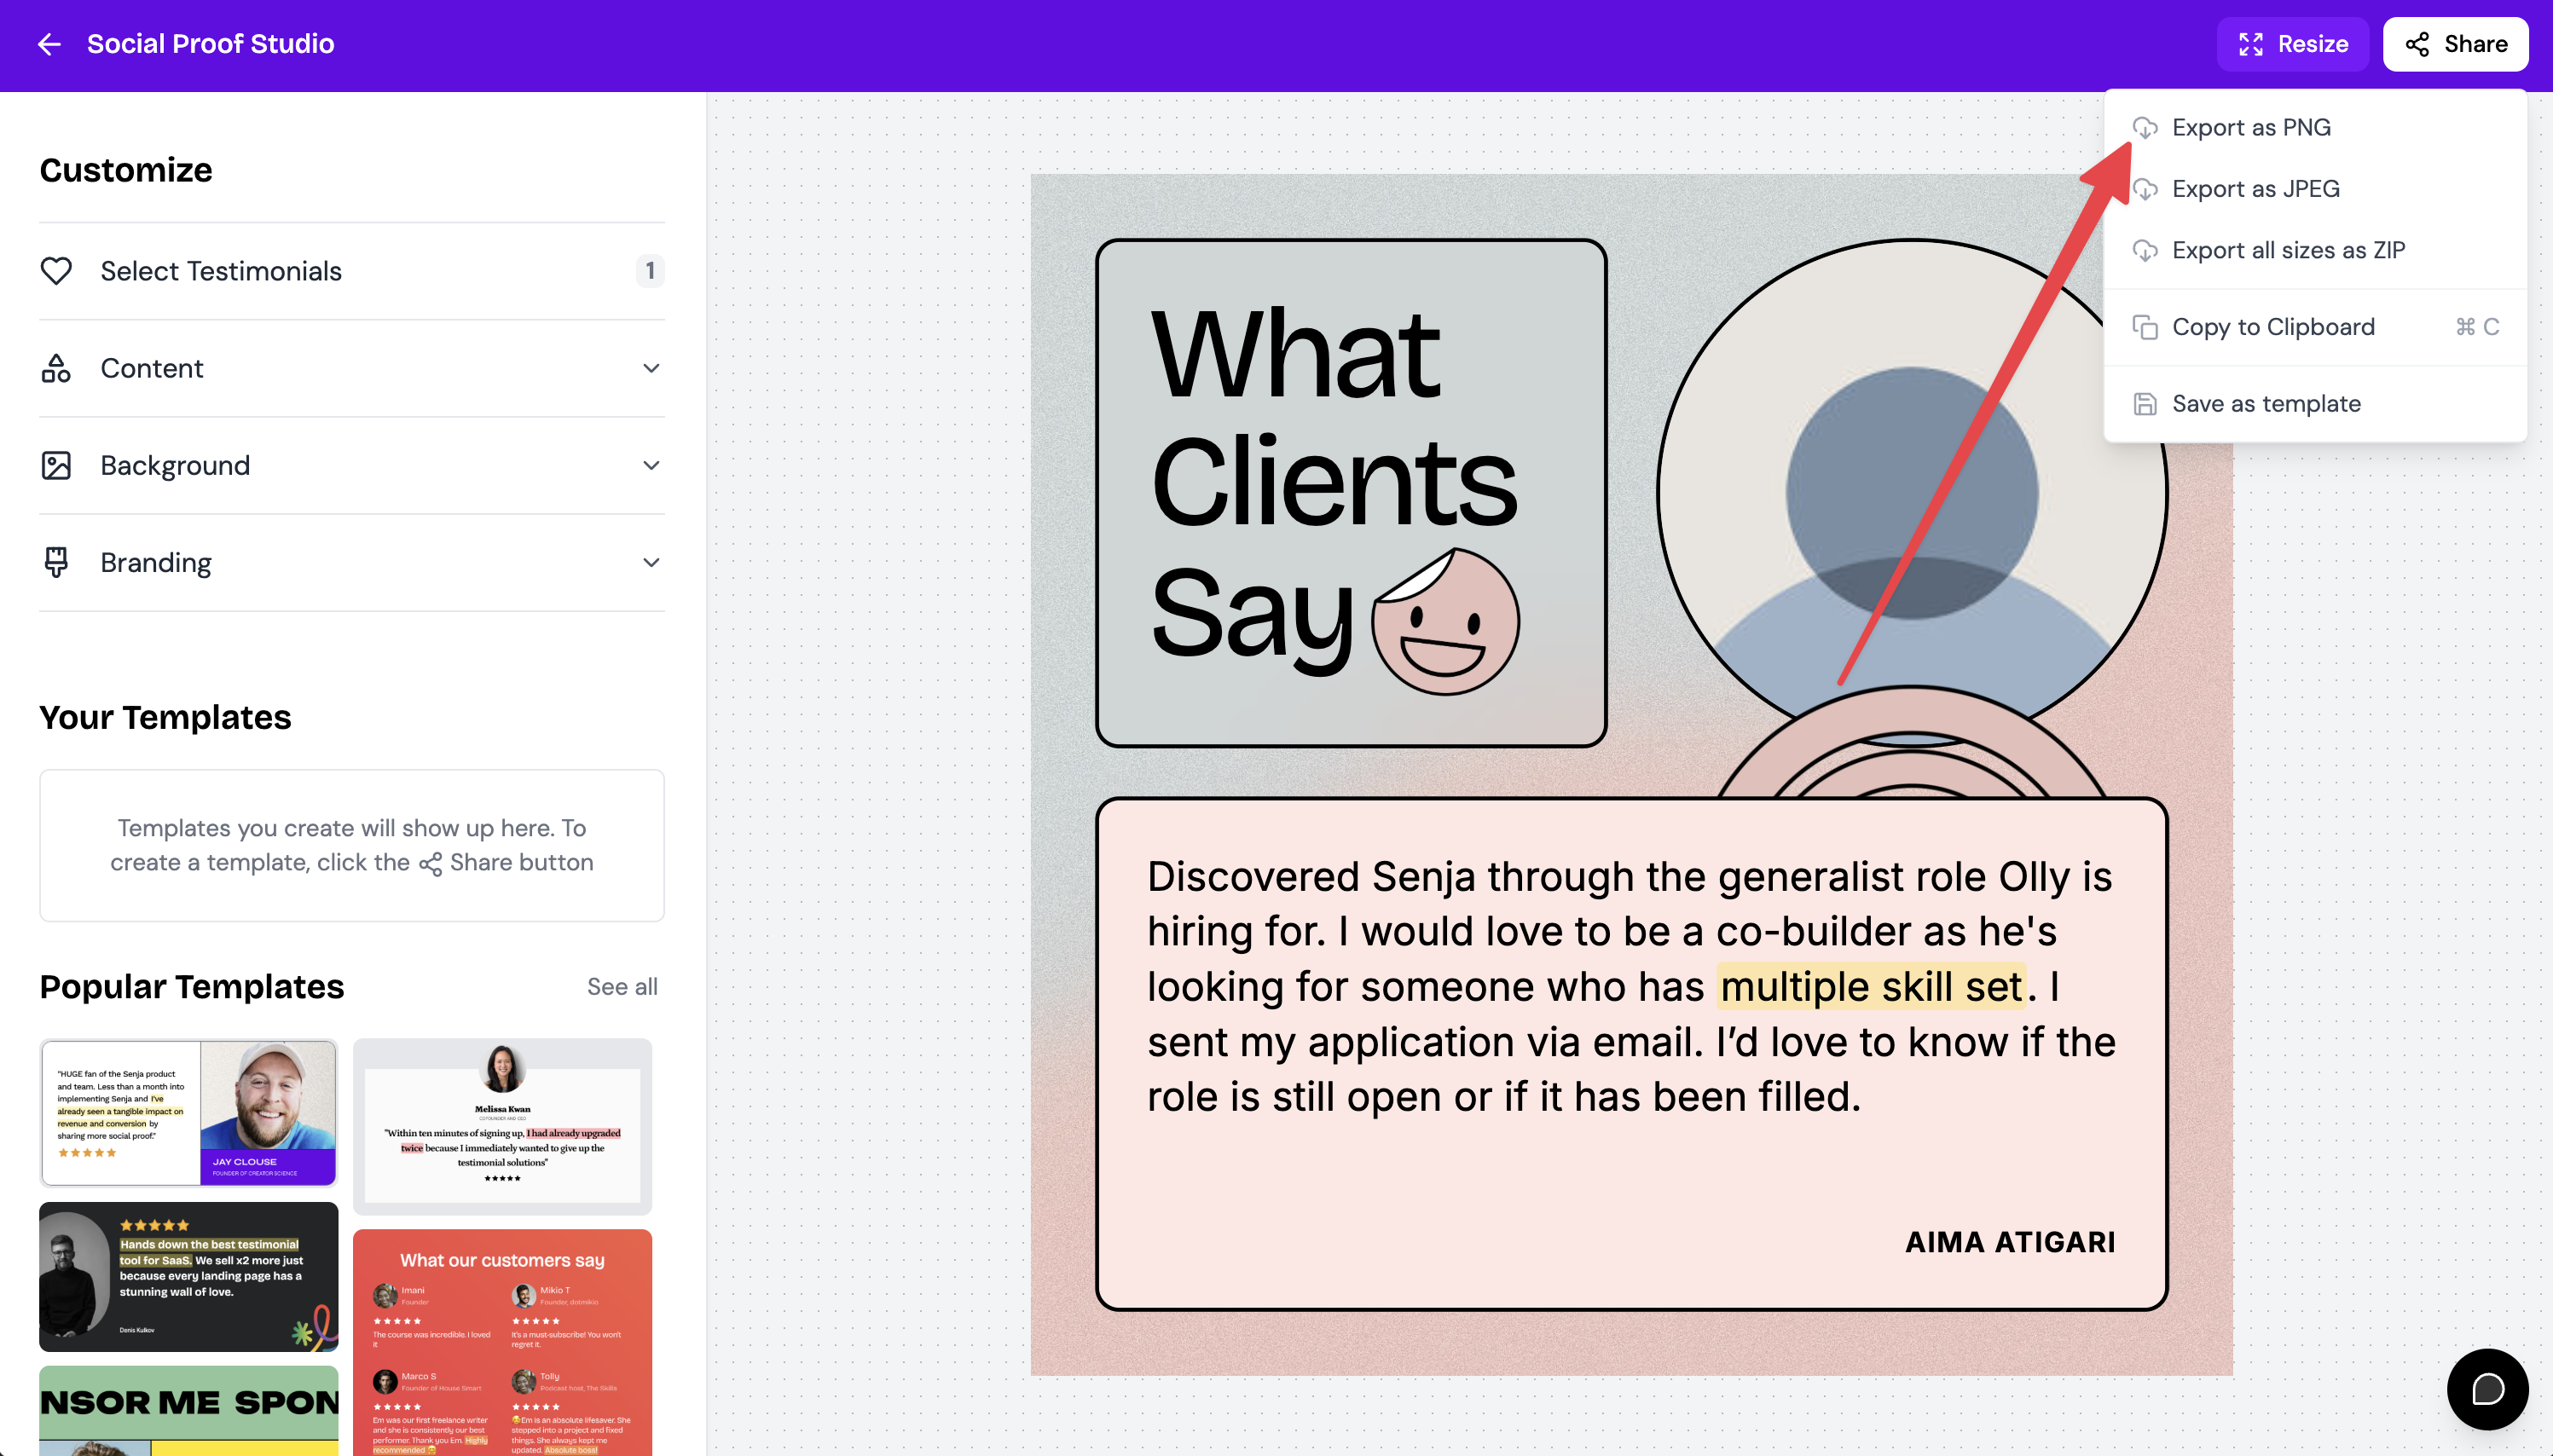Choose Export as JPEG
This screenshot has width=2553, height=1456.
click(x=2314, y=188)
